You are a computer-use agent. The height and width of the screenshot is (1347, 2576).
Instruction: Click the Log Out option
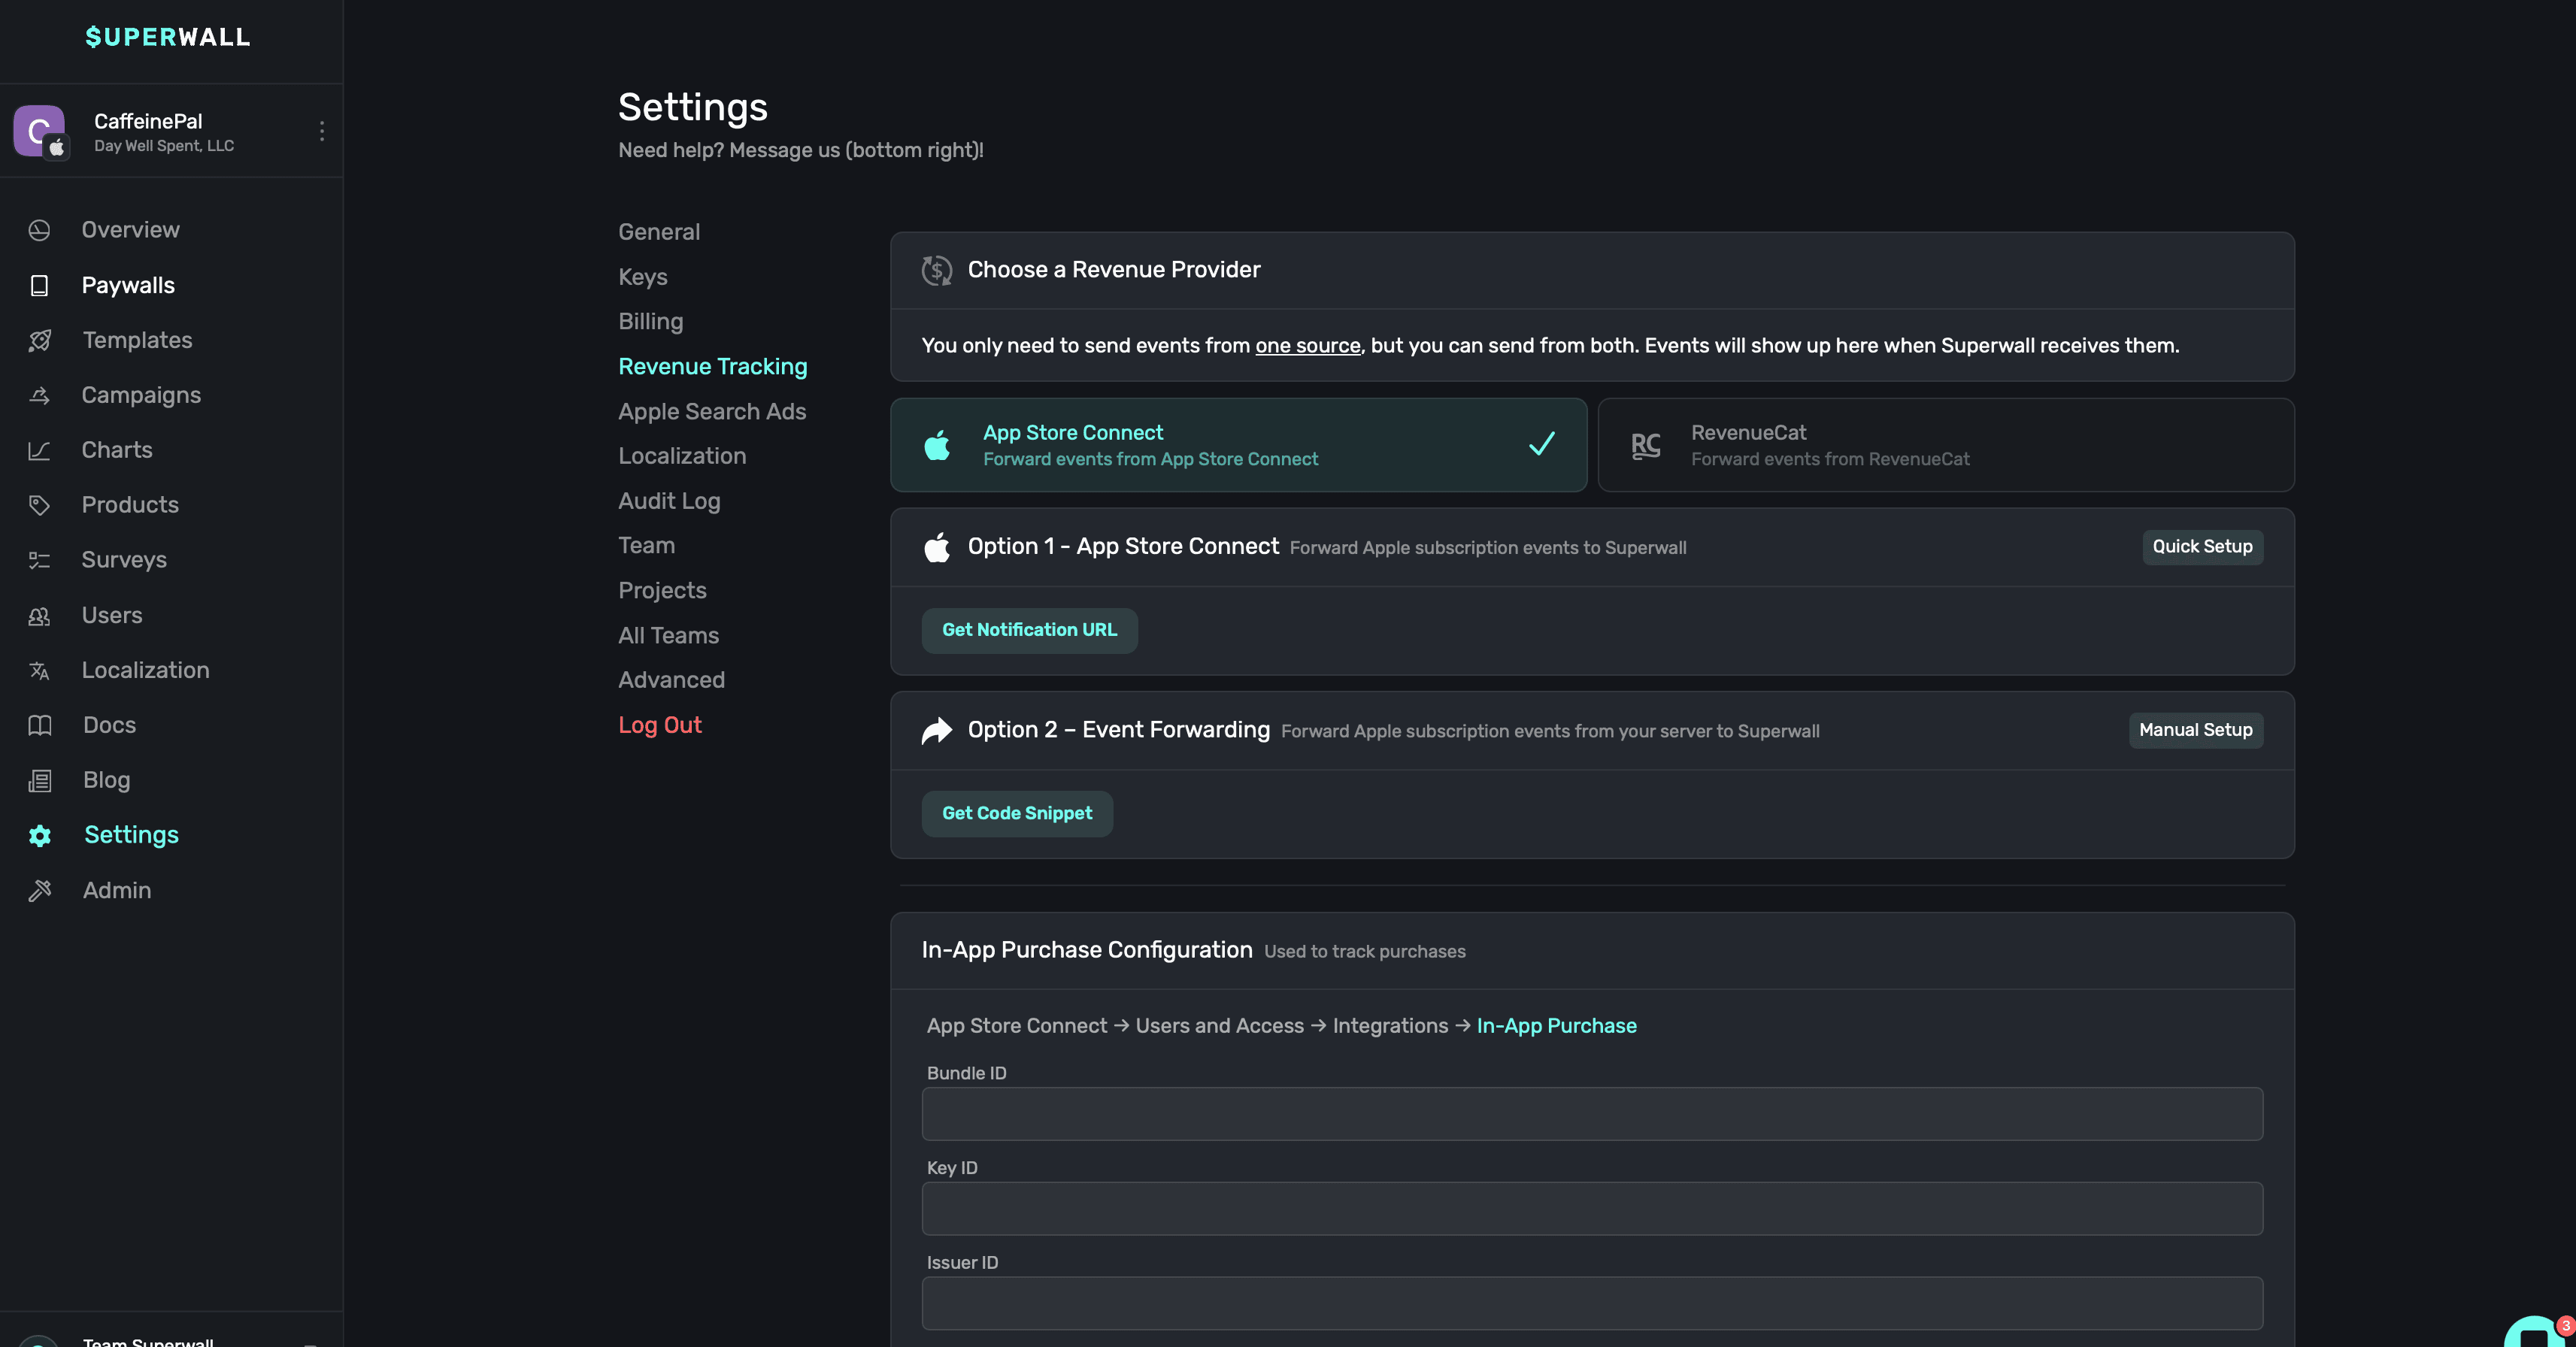click(x=659, y=725)
